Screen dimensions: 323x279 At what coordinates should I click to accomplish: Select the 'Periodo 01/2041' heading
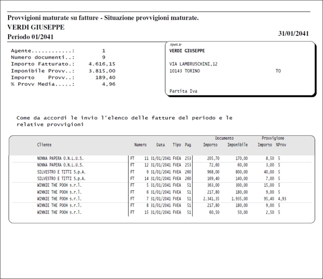coord(30,37)
